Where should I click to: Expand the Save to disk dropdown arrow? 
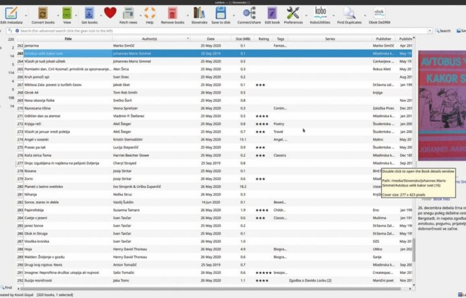(x=234, y=16)
